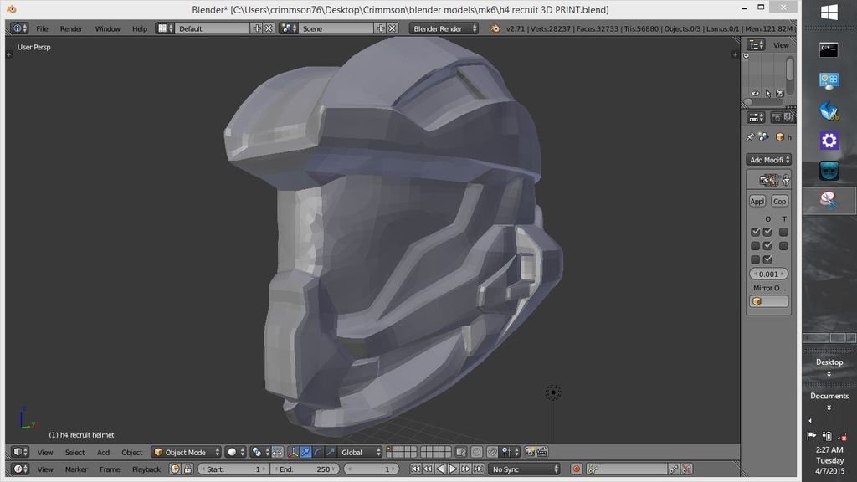
Task: Open the Render menu
Action: click(x=71, y=28)
